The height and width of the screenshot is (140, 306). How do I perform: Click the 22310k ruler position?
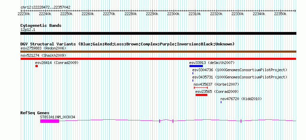195,14
